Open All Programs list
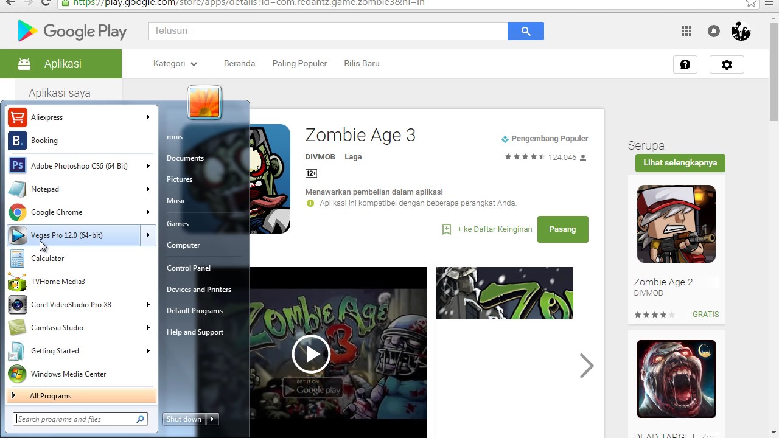 pos(82,396)
